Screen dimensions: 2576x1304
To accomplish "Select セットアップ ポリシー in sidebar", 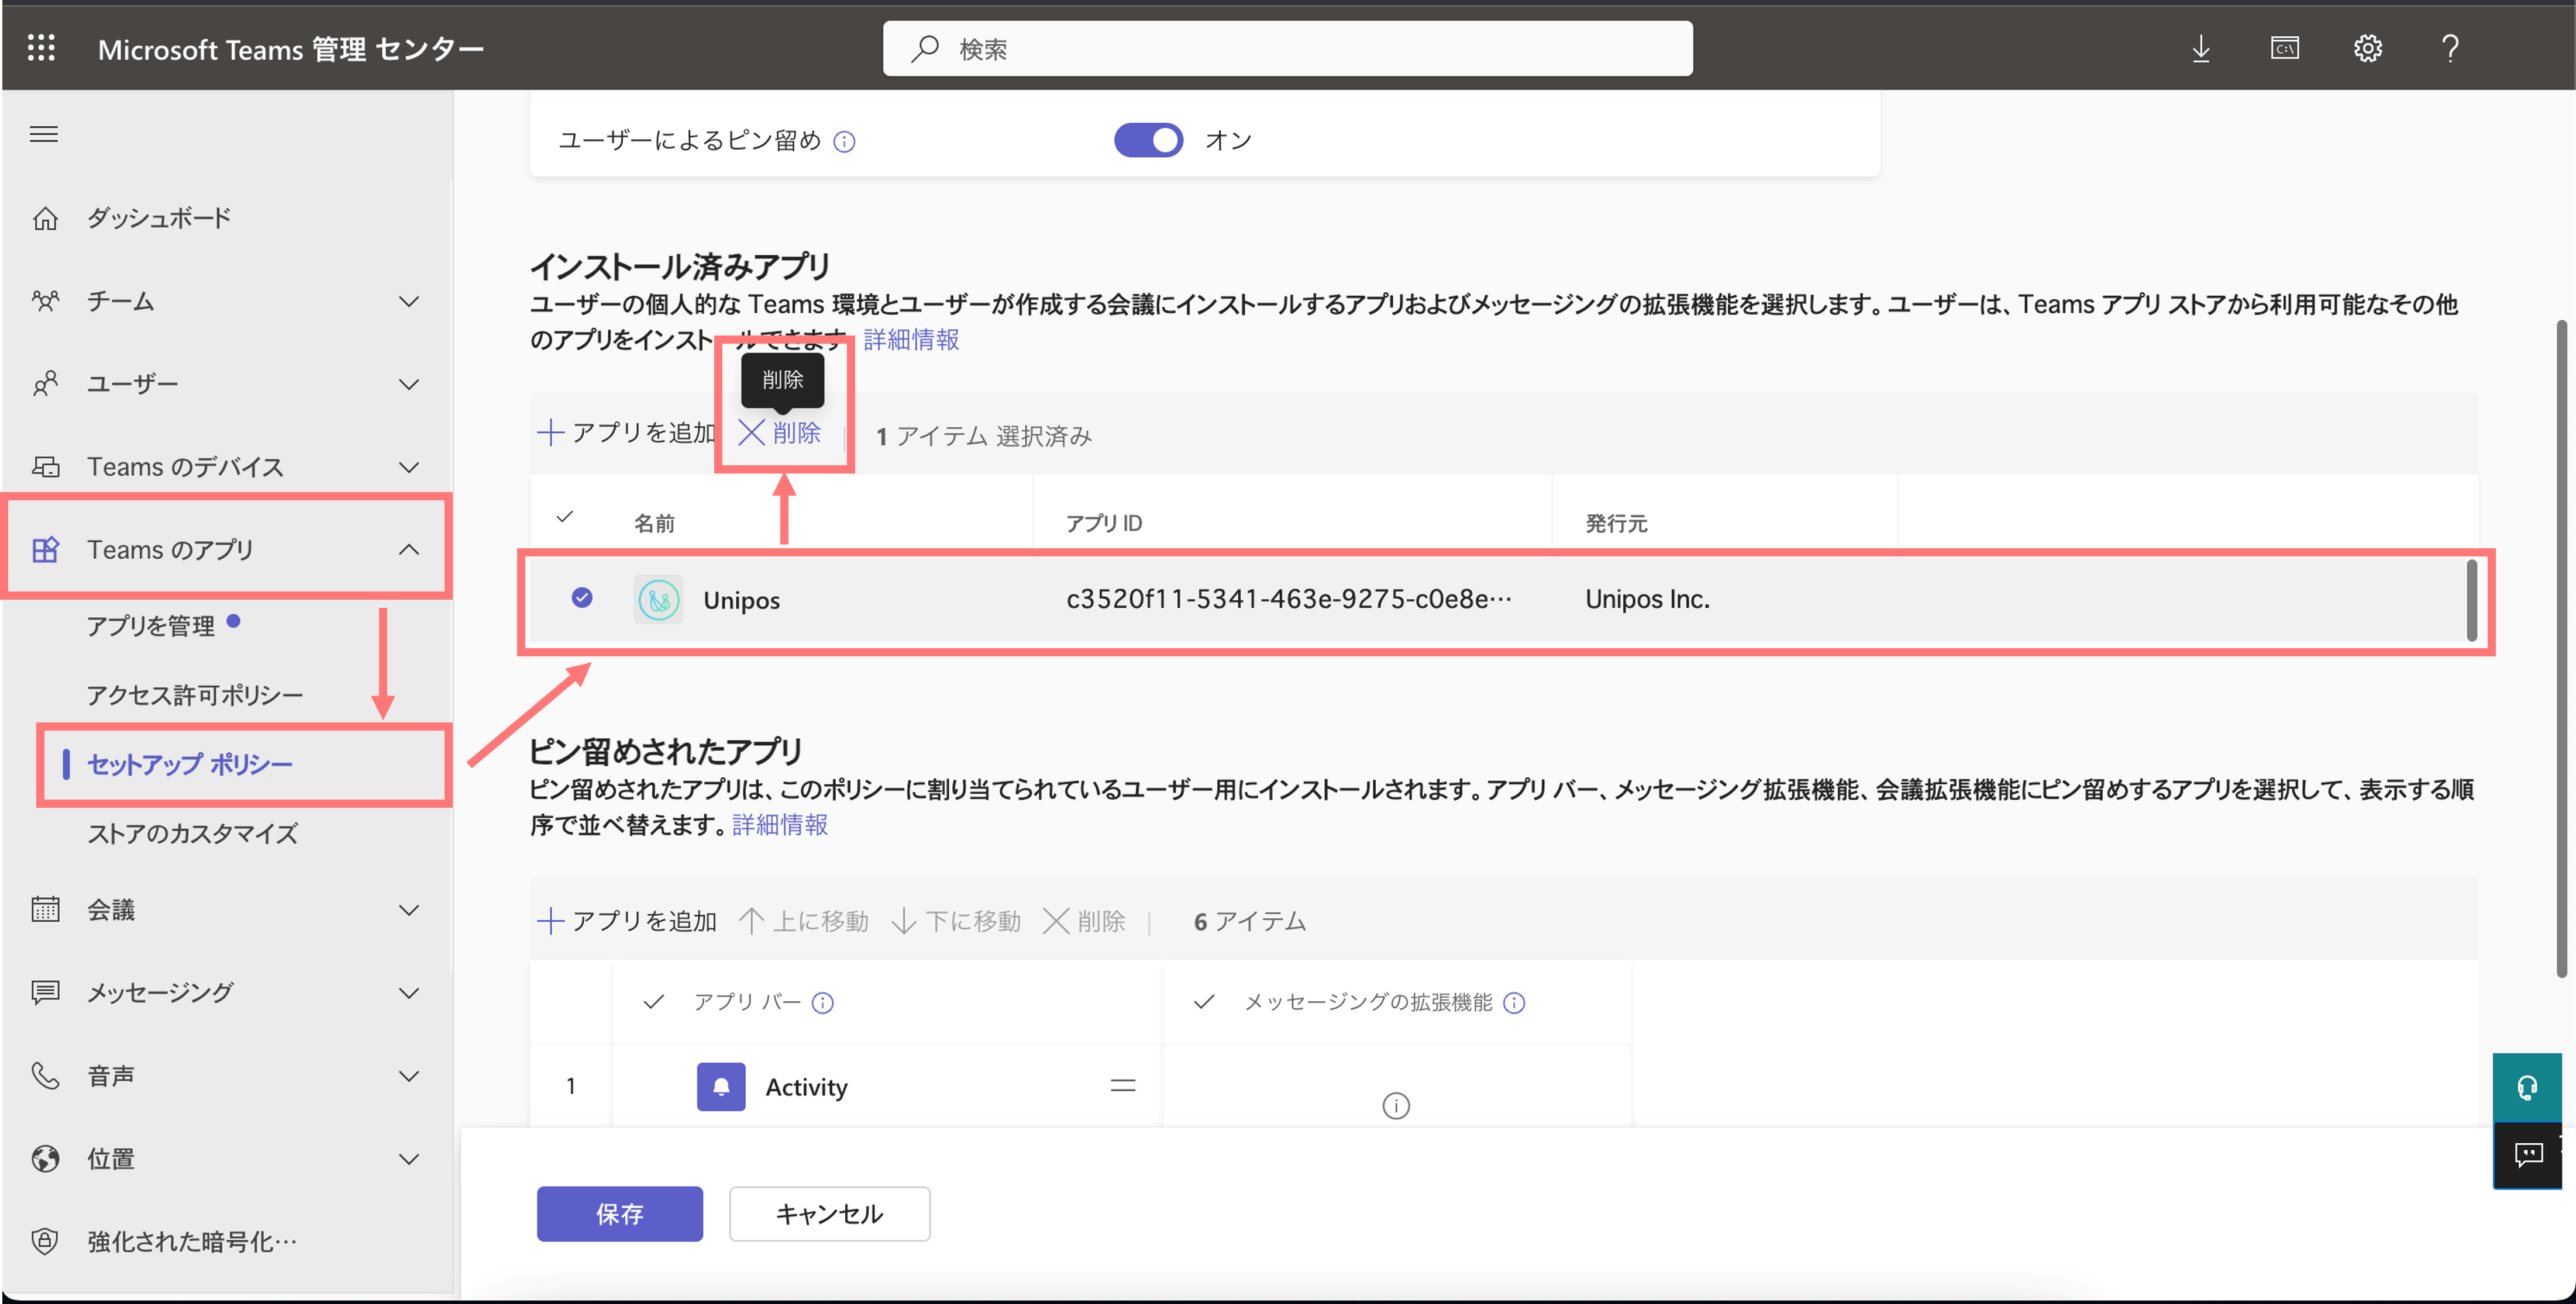I will (190, 765).
